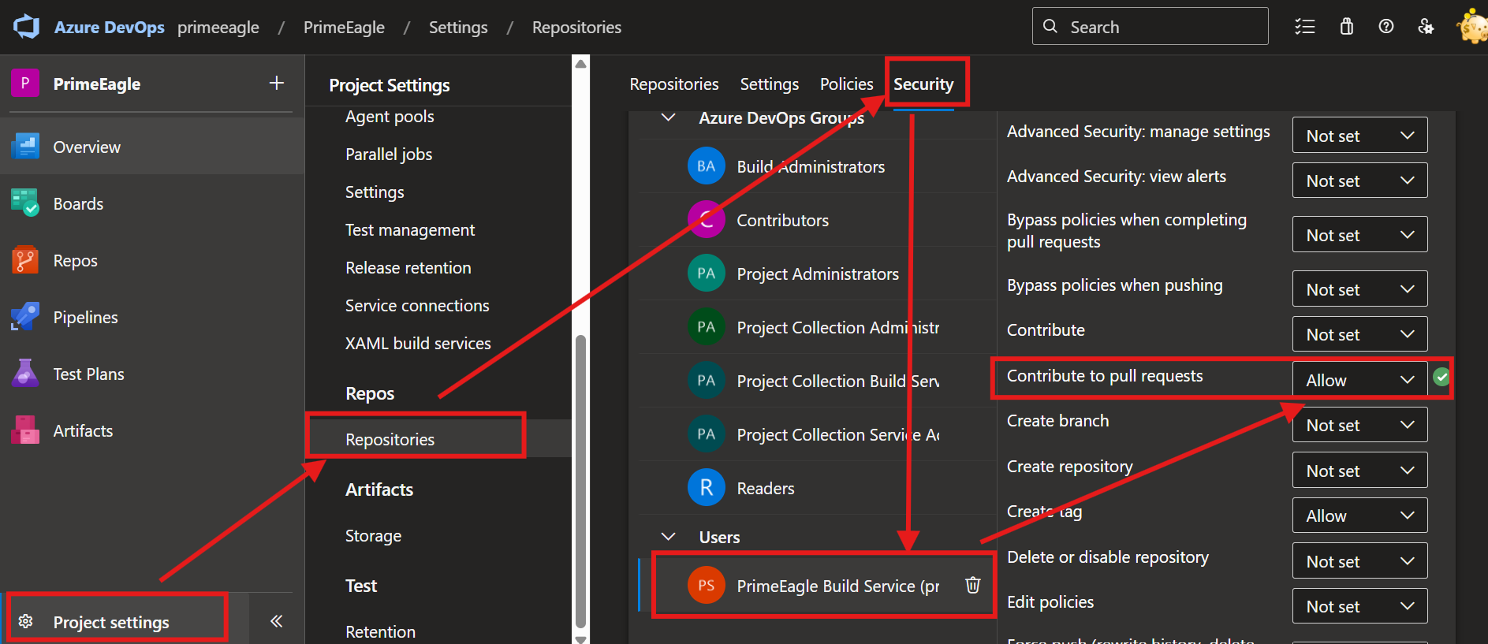1488x644 pixels.
Task: Click the PrimeEagle project breadcrumb
Action: (344, 27)
